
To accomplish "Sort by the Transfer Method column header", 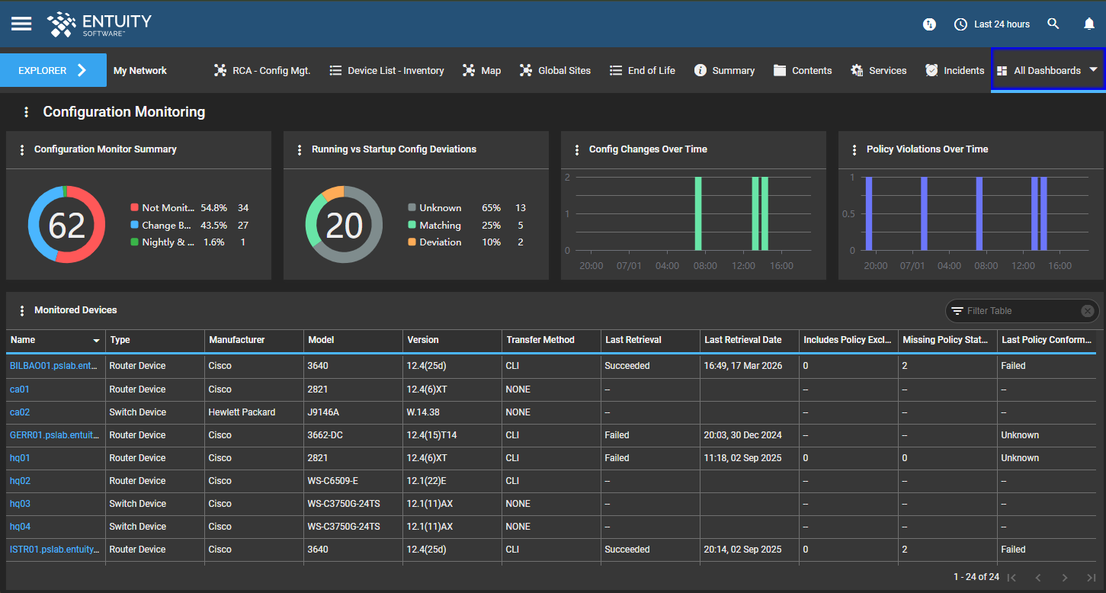I will coord(540,340).
